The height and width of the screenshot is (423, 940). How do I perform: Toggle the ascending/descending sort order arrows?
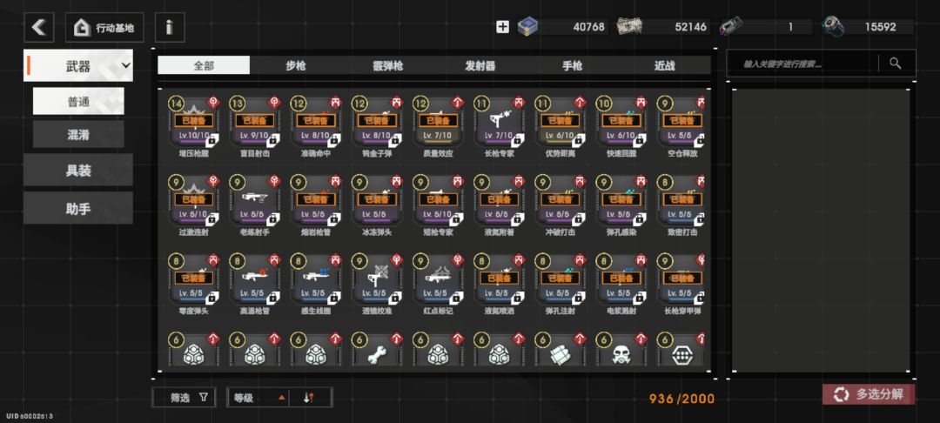(x=309, y=397)
